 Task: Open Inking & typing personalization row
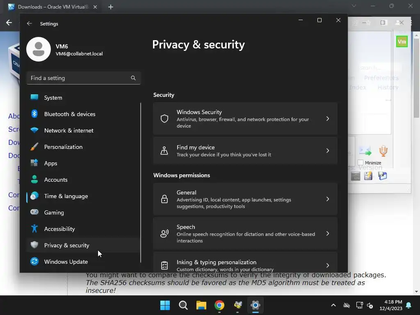pos(245,262)
